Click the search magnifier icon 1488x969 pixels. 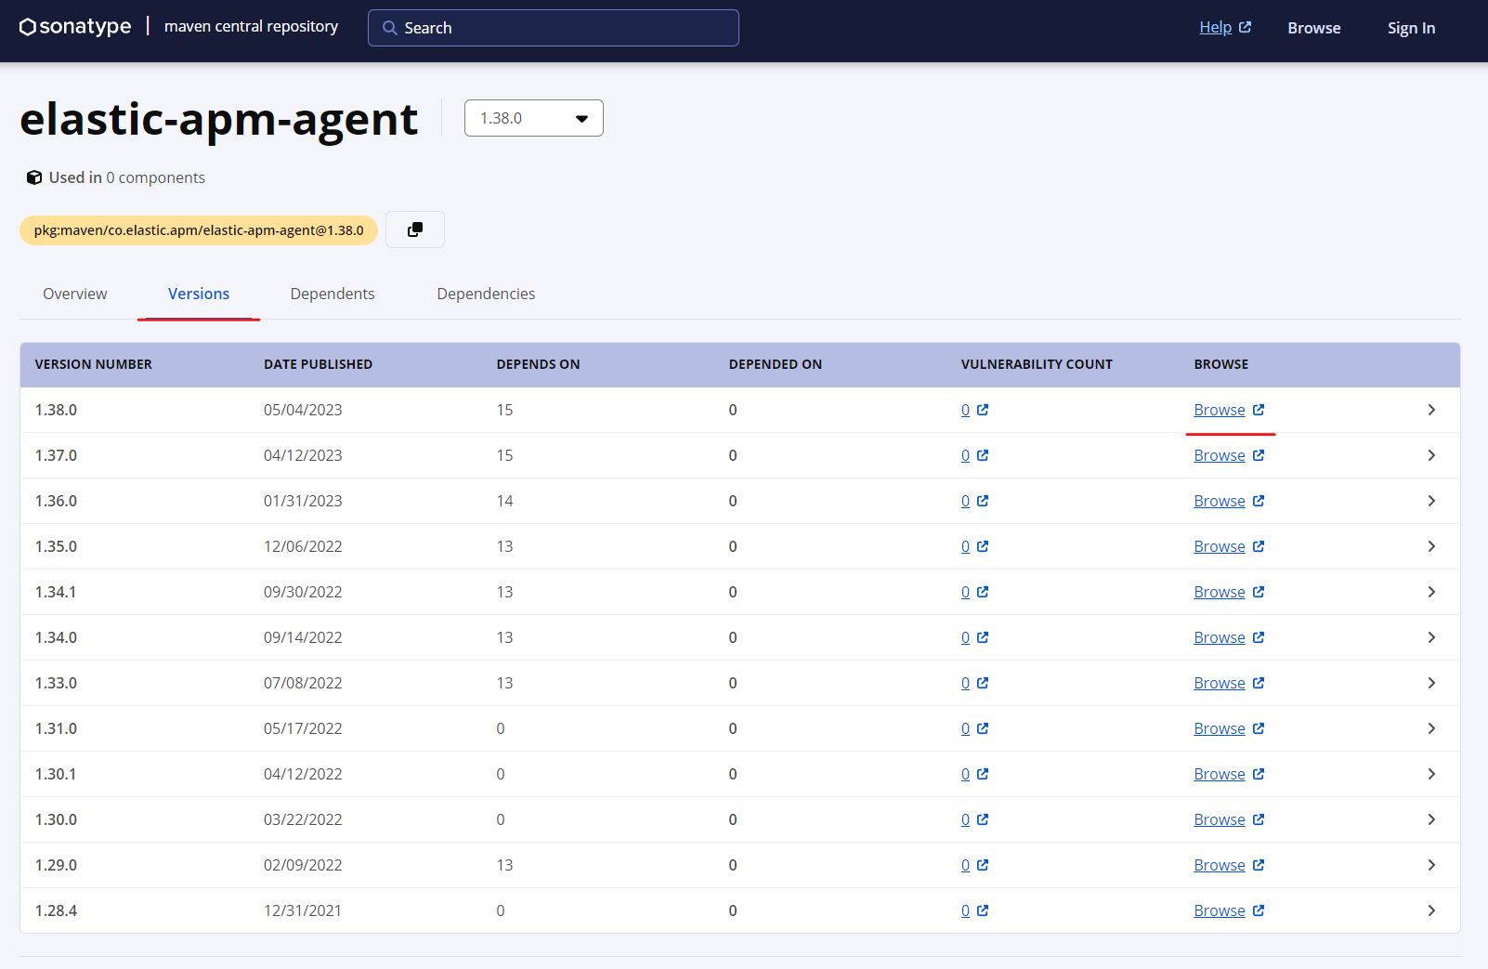390,28
